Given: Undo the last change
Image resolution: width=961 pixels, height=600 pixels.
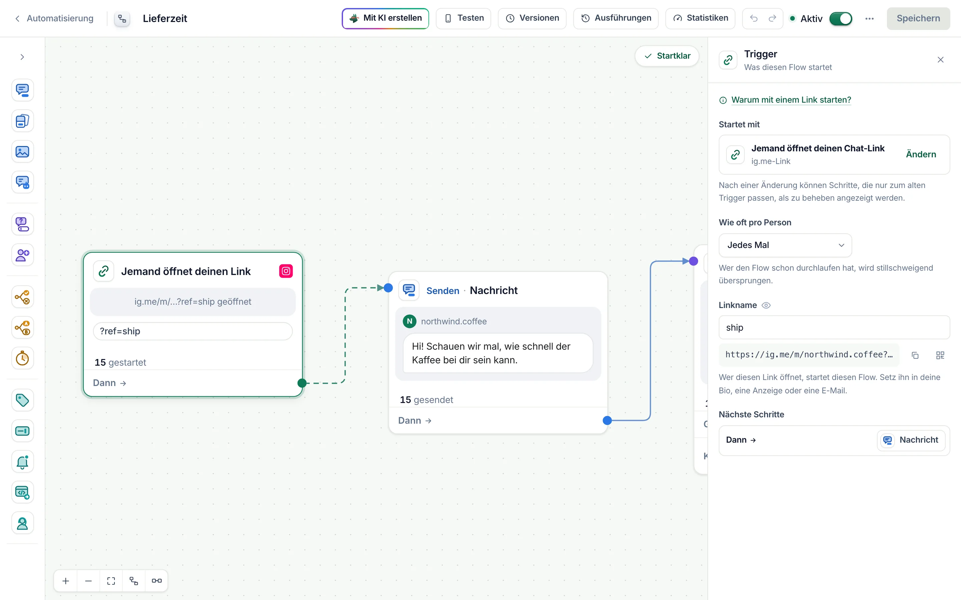Looking at the screenshot, I should tap(753, 18).
